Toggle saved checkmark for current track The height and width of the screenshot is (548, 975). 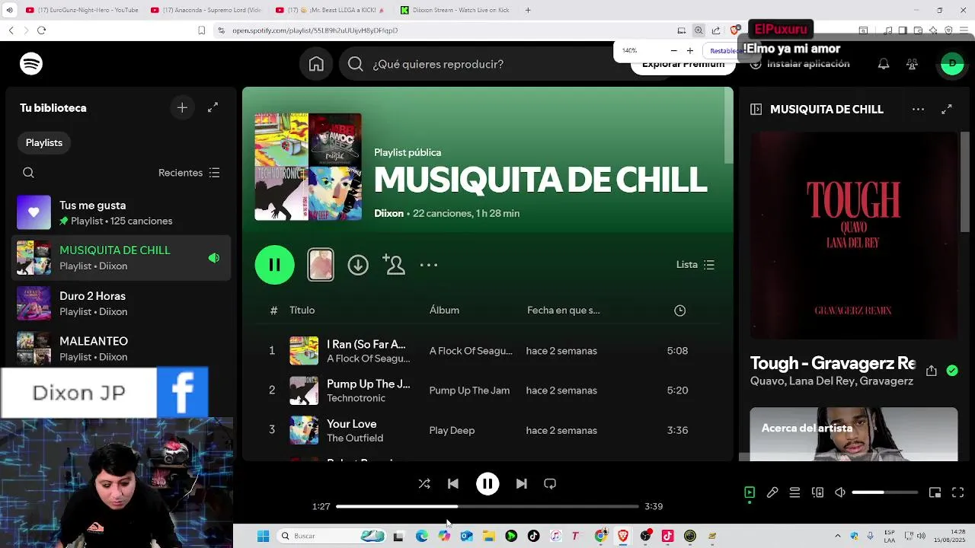click(x=952, y=371)
